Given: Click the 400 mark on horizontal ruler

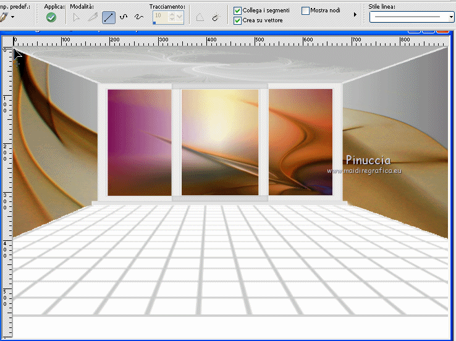Looking at the screenshot, I should pyautogui.click(x=211, y=40).
